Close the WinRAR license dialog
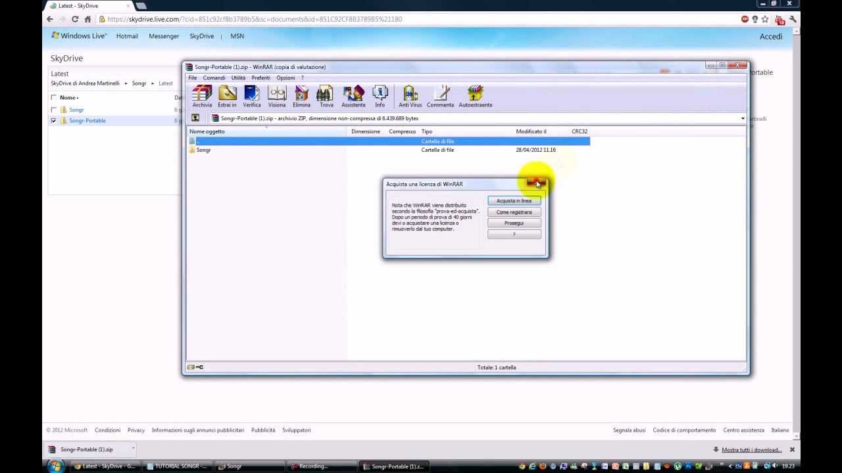The height and width of the screenshot is (473, 842). tap(536, 182)
